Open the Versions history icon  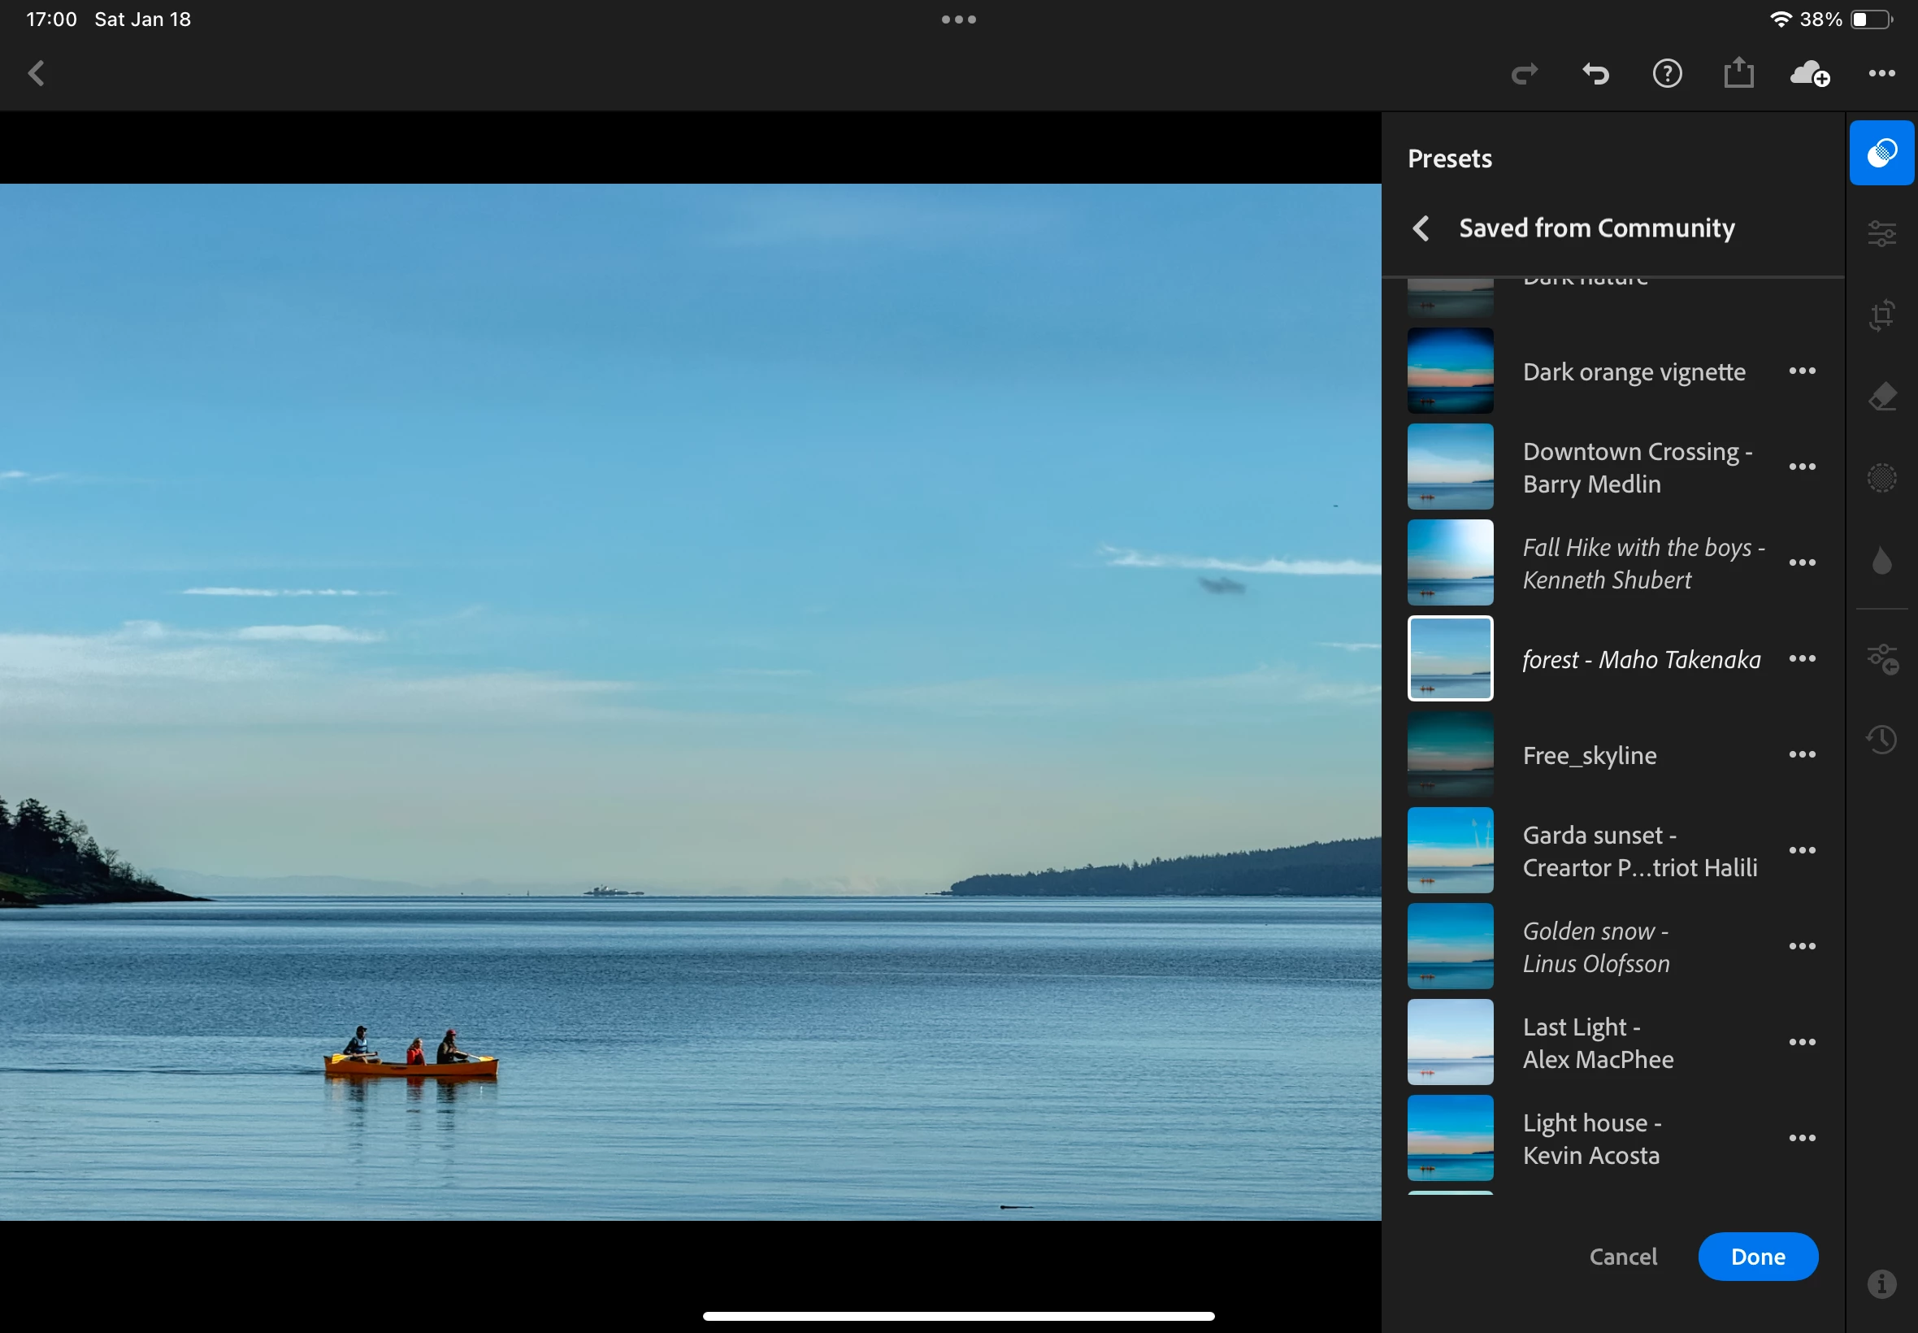point(1881,739)
